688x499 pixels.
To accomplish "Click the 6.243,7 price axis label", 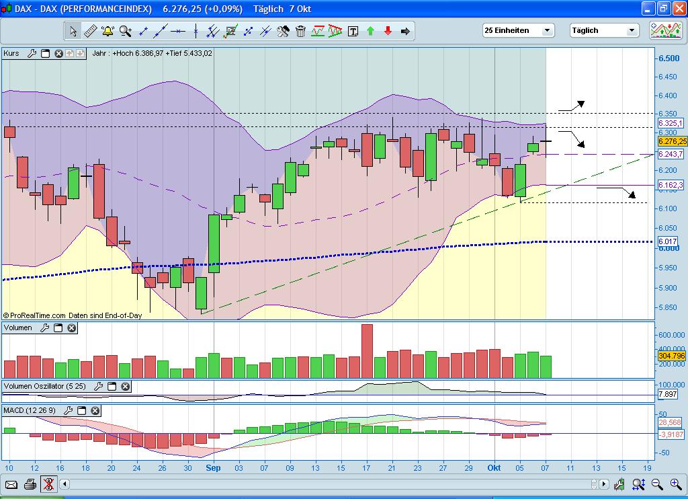I will click(x=671, y=154).
